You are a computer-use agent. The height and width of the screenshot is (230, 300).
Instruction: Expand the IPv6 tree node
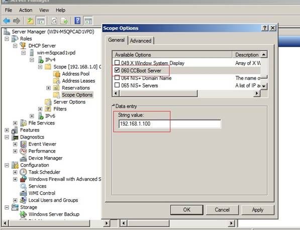tap(32, 116)
